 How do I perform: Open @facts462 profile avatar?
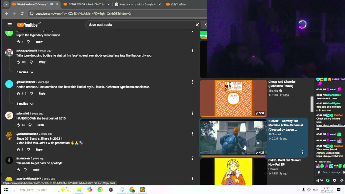tap(9, 116)
